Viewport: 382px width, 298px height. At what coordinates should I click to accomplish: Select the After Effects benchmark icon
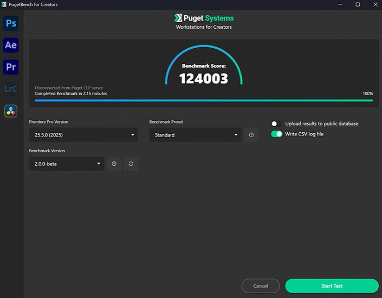coord(11,45)
